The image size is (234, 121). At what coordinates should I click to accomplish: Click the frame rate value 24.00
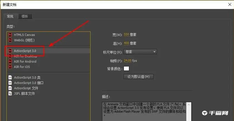point(128,61)
